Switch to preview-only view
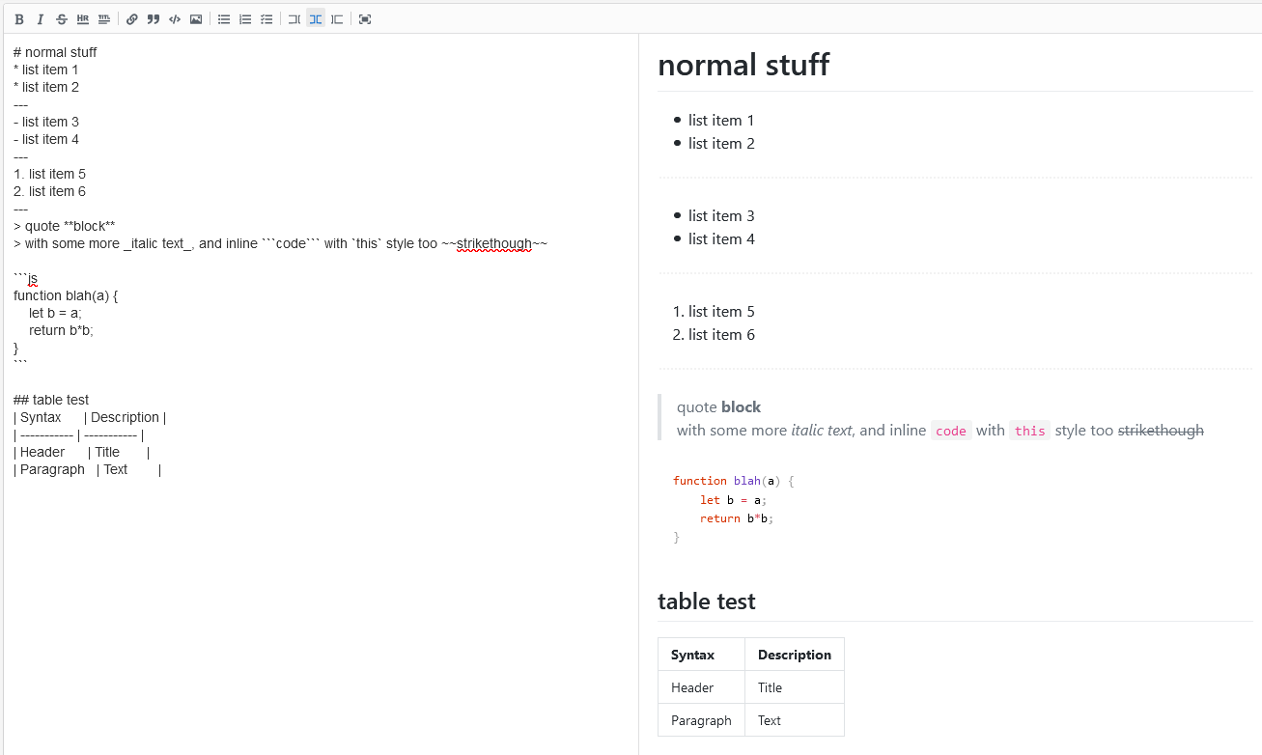This screenshot has width=1262, height=755. coord(336,18)
